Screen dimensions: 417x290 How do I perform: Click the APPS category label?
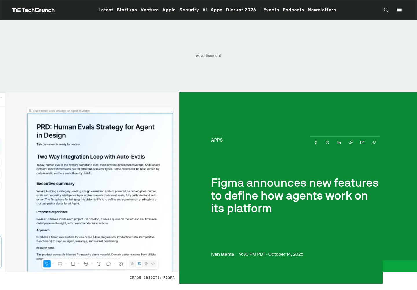[217, 140]
